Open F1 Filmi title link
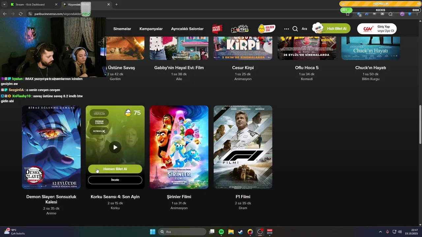422x237 pixels. [x=243, y=197]
